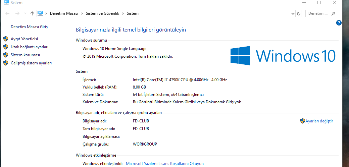Click the Denetim search input field
This screenshot has width=349, height=167.
point(318,13)
